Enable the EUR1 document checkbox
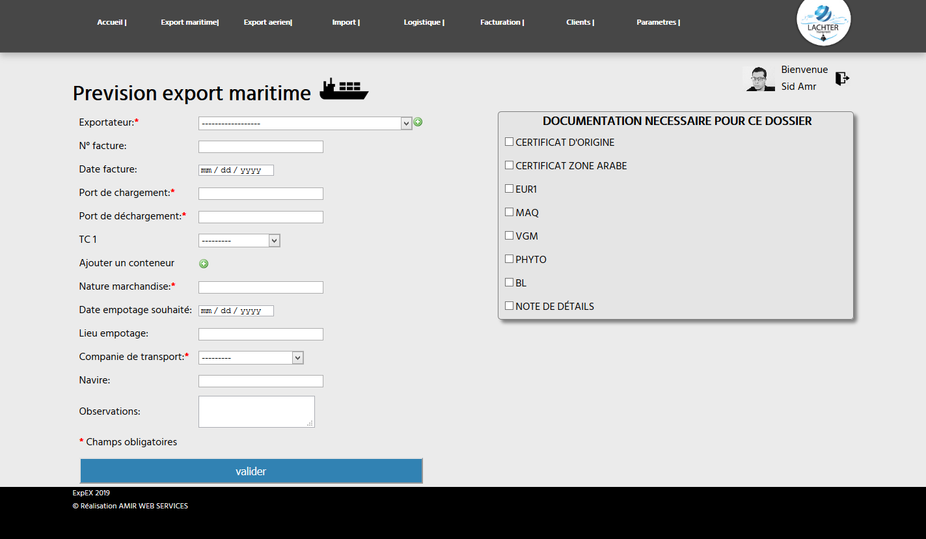This screenshot has height=539, width=926. pos(509,189)
